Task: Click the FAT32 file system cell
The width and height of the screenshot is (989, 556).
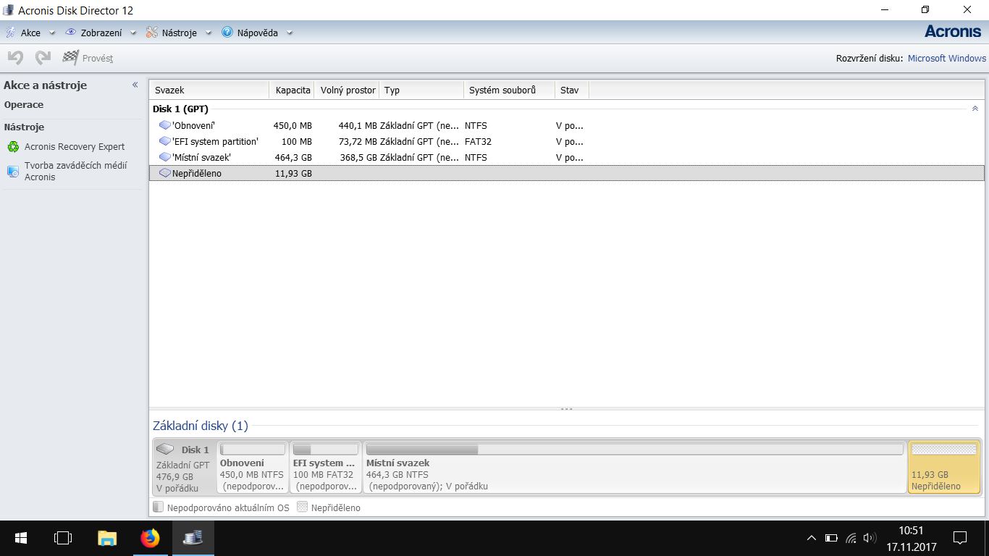Action: coord(478,141)
